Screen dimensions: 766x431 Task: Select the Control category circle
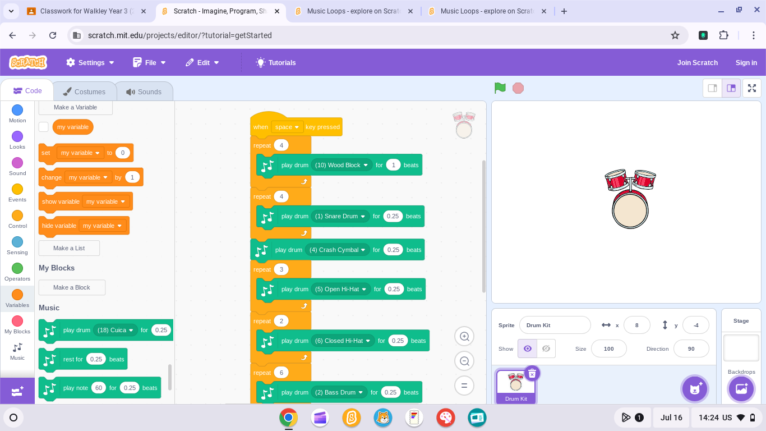tap(17, 215)
